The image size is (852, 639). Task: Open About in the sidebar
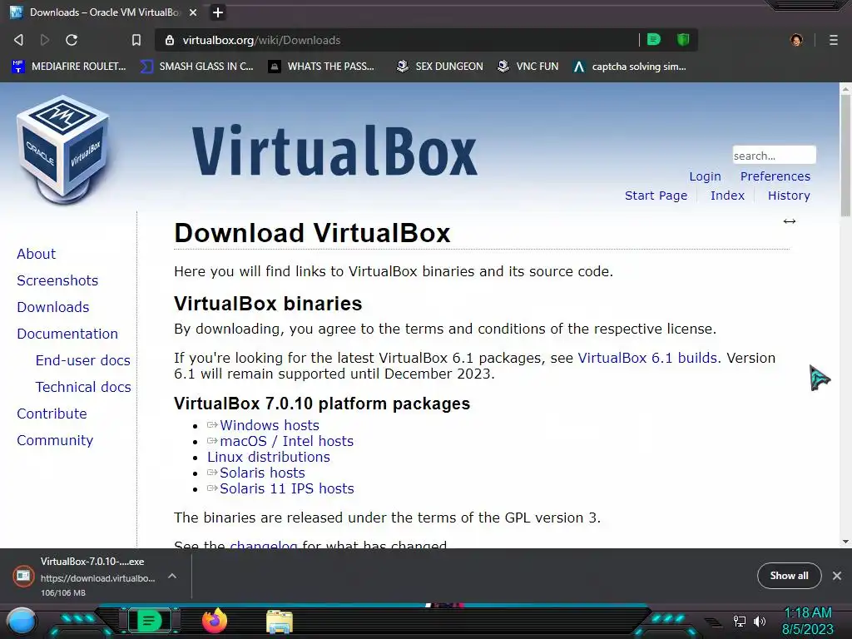coord(37,254)
